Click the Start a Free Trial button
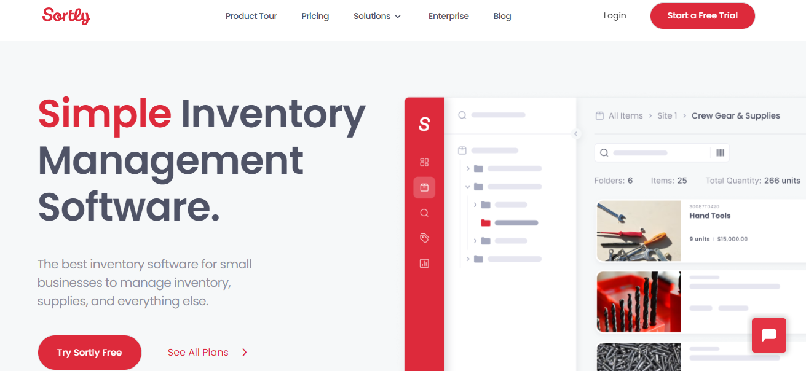 tap(702, 16)
